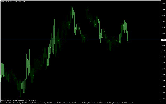
Task: Click the 1.4005 price scale label
Action: pyautogui.click(x=164, y=33)
